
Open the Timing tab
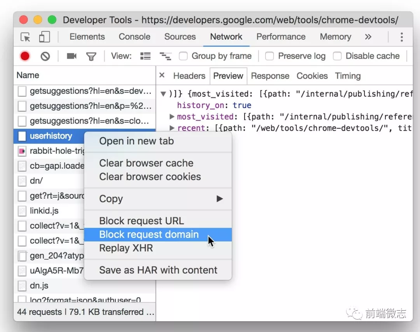(348, 76)
